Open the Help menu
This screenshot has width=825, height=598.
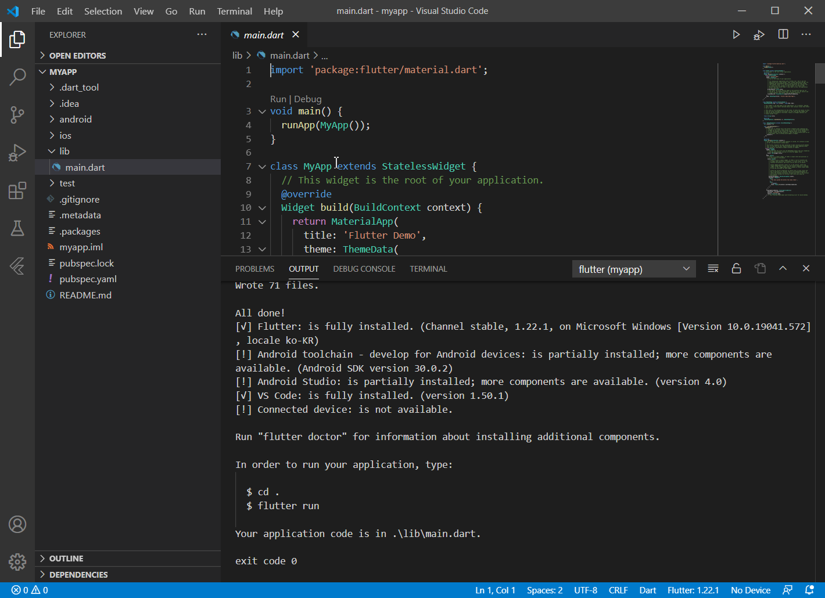pyautogui.click(x=273, y=11)
